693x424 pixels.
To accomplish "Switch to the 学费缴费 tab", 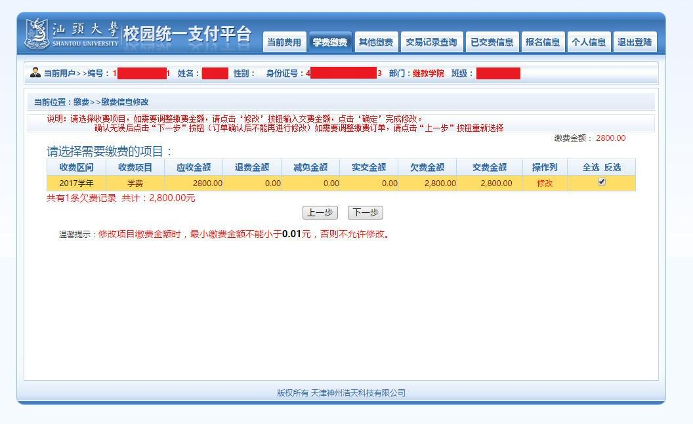I will (330, 42).
